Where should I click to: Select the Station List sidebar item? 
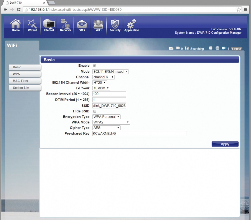click(25, 88)
